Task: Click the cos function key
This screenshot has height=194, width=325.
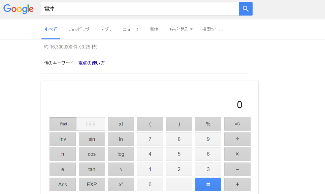Action: click(92, 154)
